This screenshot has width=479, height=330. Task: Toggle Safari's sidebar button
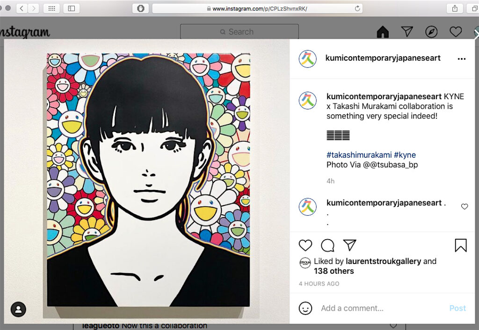click(71, 8)
